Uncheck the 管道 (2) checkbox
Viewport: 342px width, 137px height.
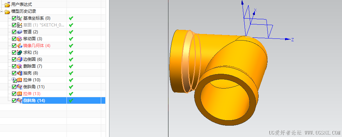coord(14,32)
